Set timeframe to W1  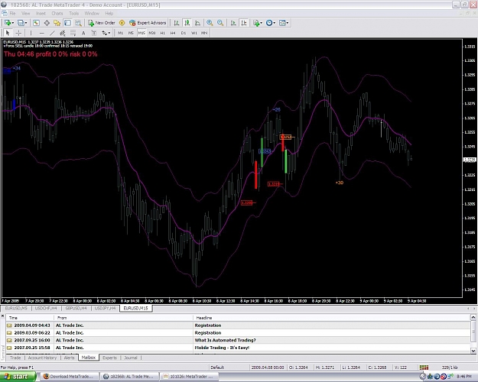[194, 33]
